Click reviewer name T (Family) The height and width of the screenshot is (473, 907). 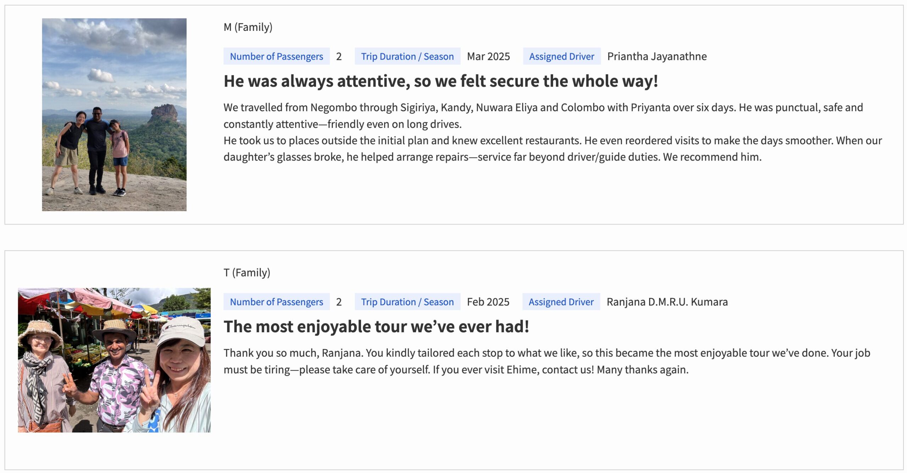(247, 272)
